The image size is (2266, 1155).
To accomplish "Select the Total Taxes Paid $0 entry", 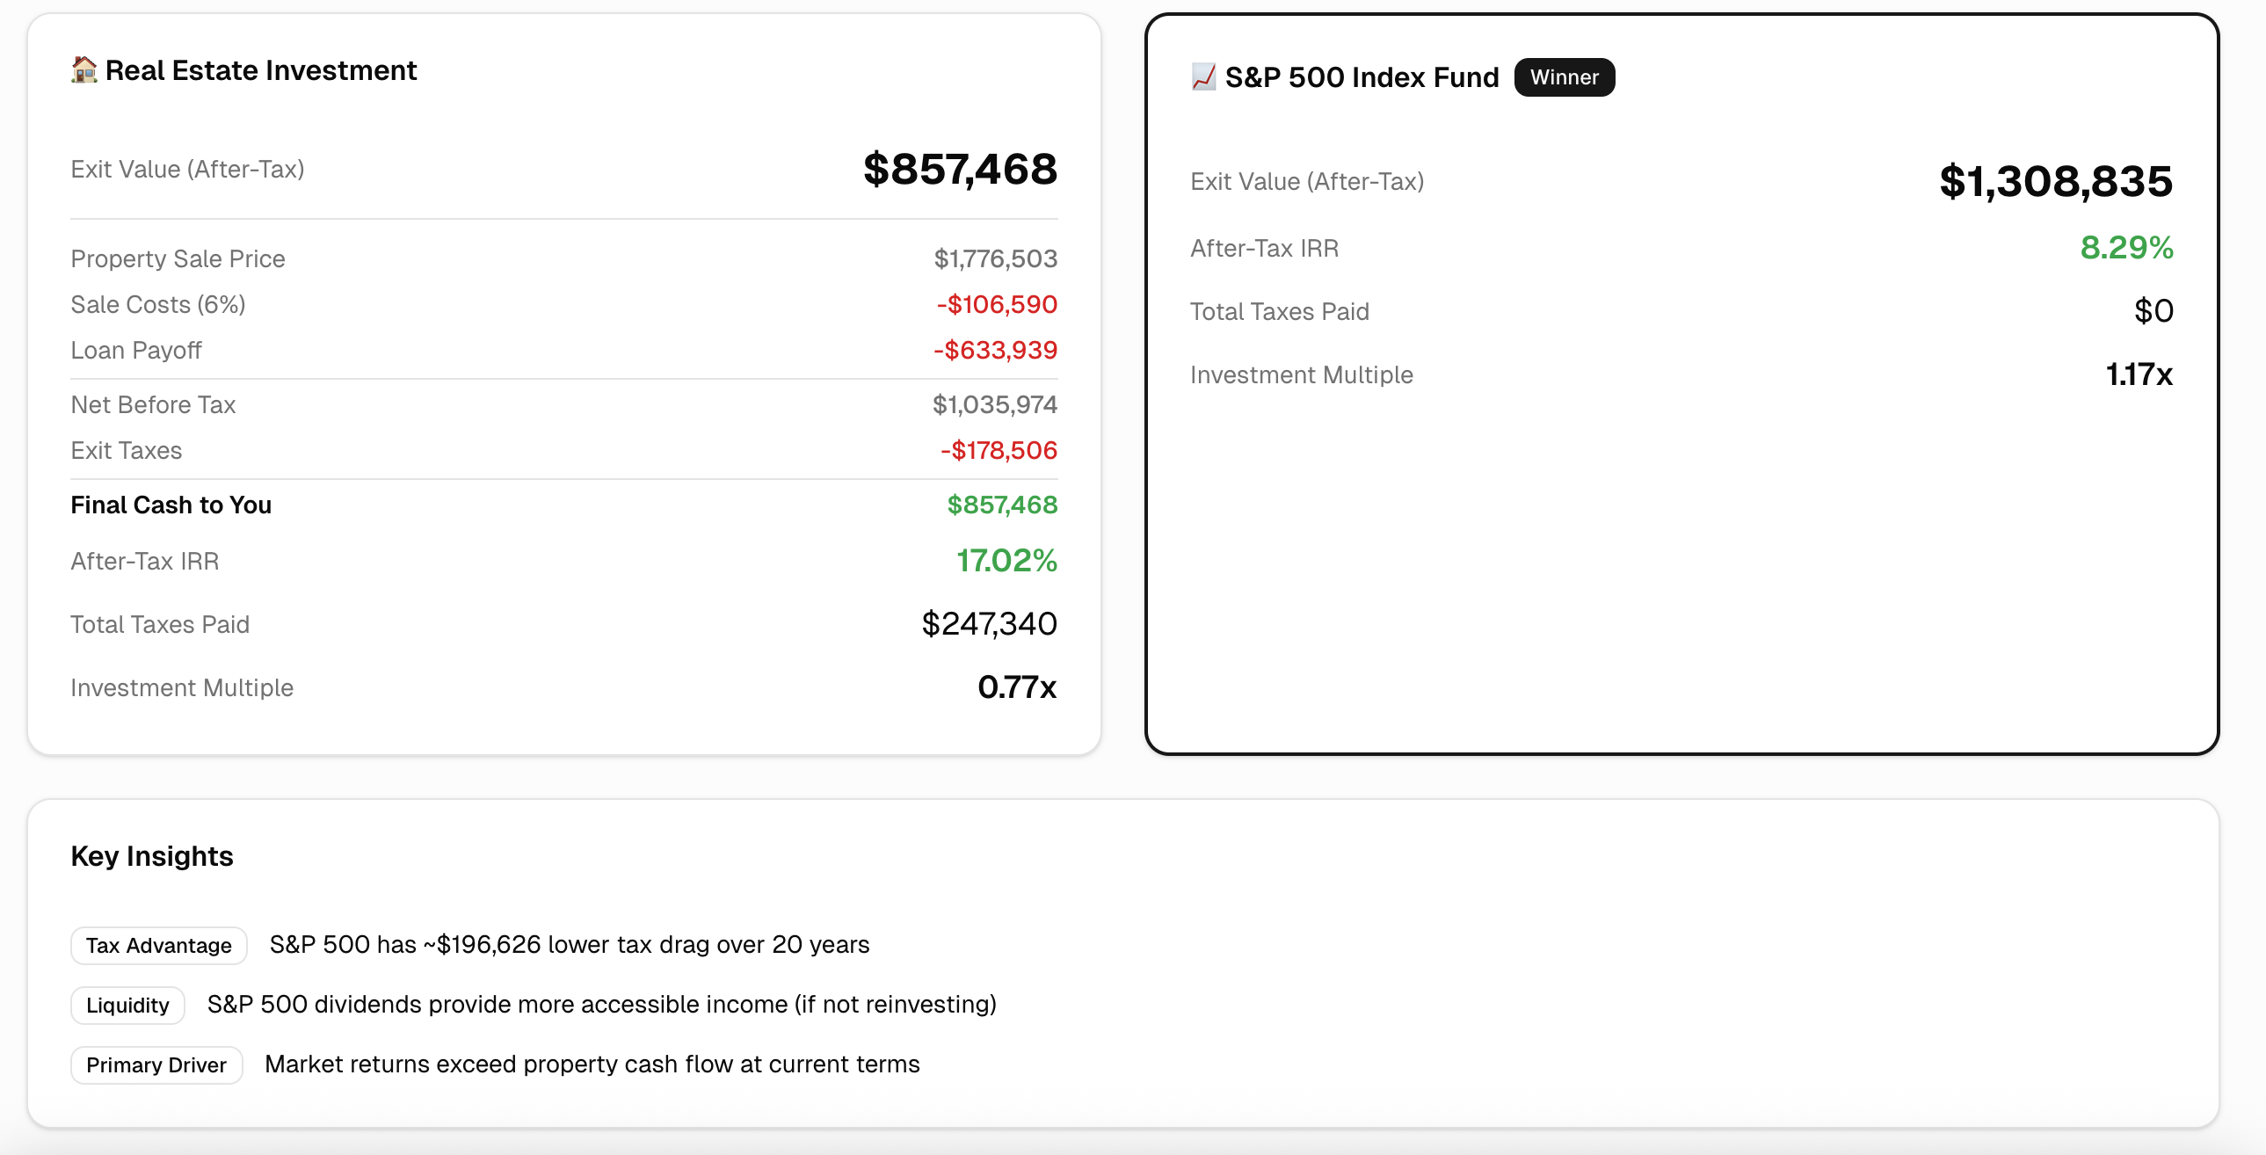I will pos(2154,310).
